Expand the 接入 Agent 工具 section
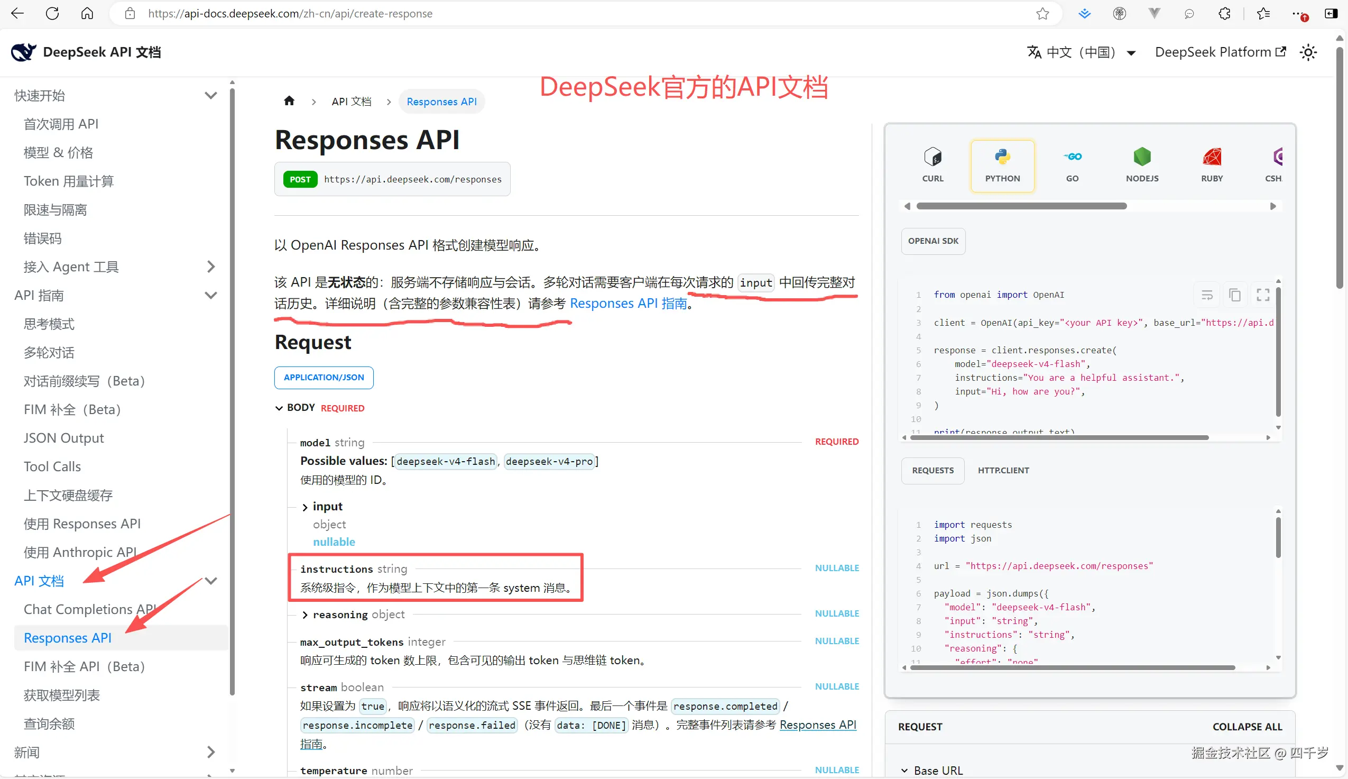Image resolution: width=1348 pixels, height=779 pixels. click(211, 267)
